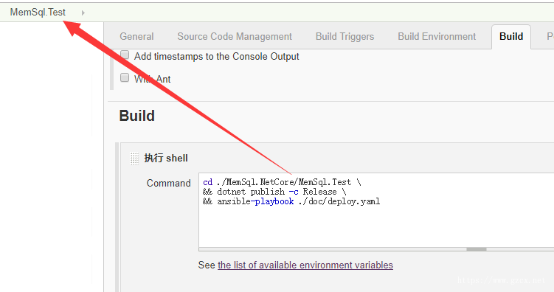Click inside the shell Command text area

coord(376,210)
